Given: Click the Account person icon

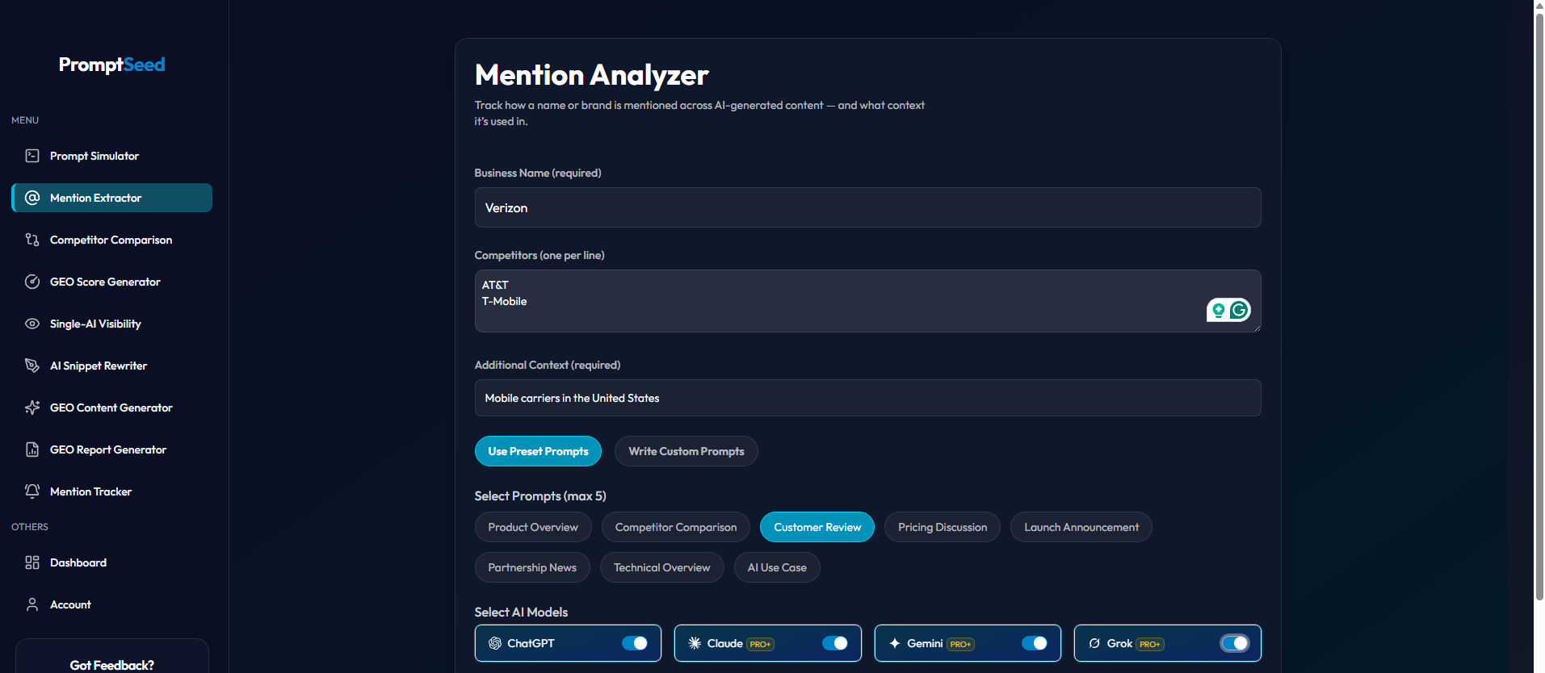Looking at the screenshot, I should [x=32, y=604].
